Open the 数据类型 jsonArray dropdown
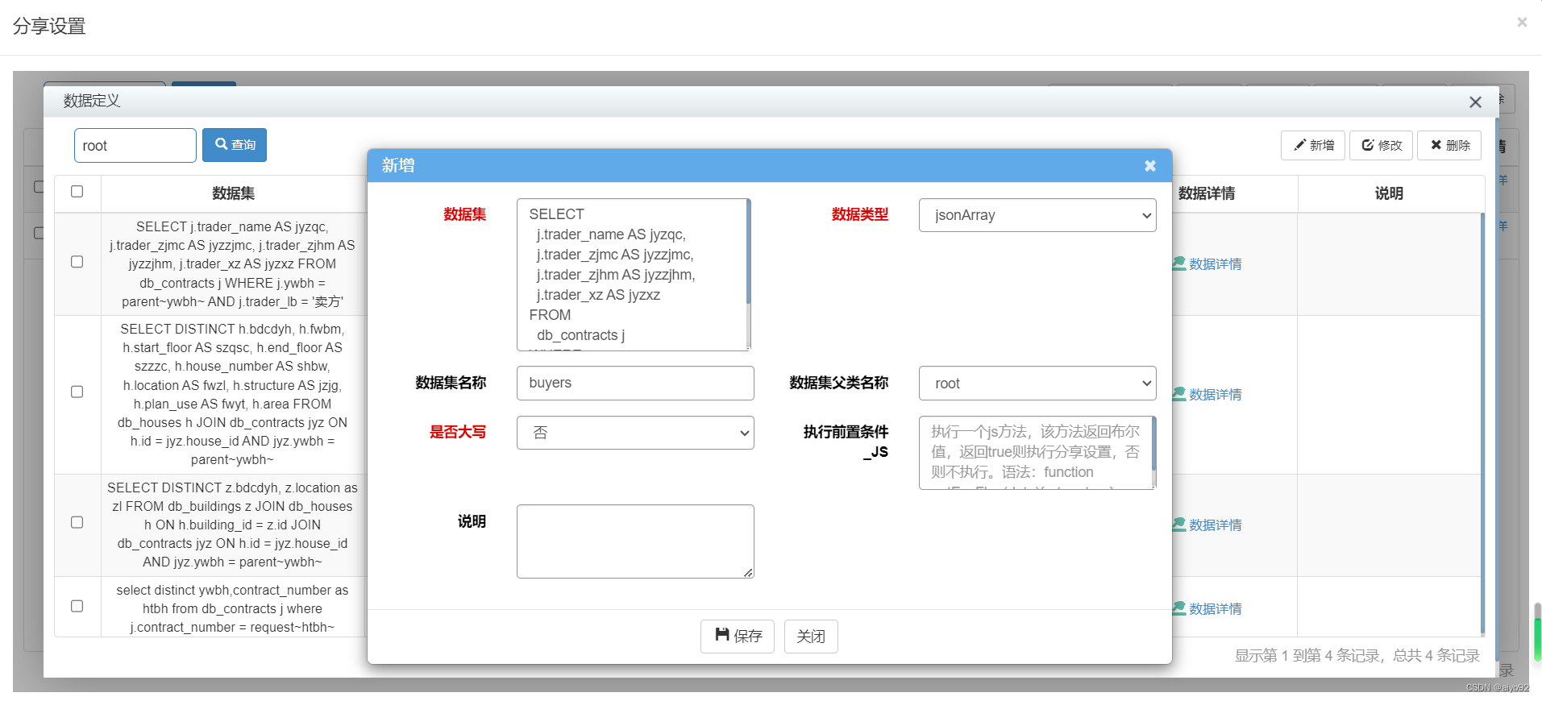The image size is (1542, 701). 1037,215
